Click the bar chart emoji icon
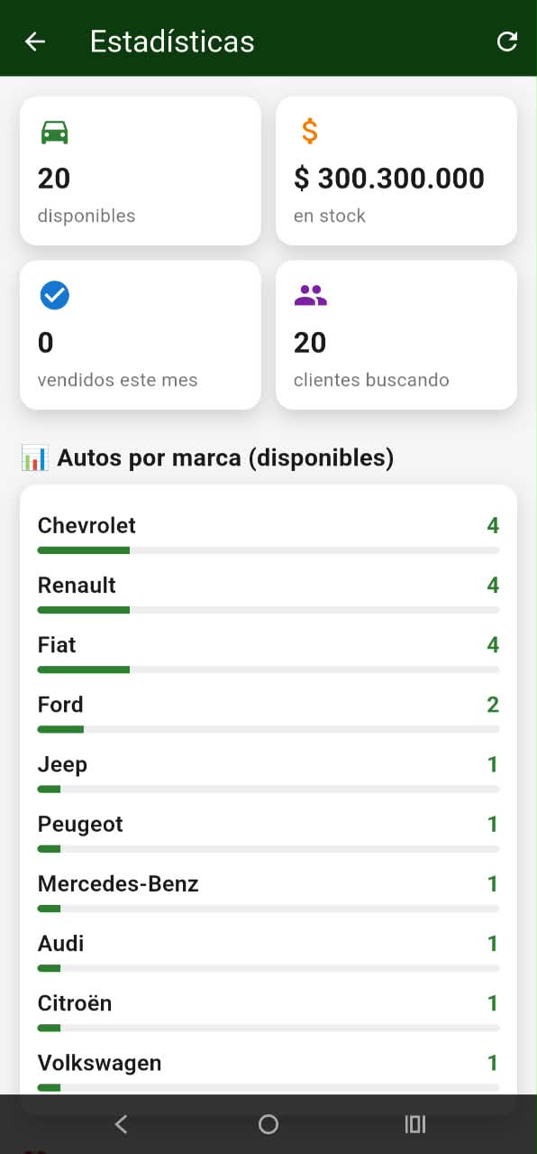The image size is (537, 1154). click(34, 457)
